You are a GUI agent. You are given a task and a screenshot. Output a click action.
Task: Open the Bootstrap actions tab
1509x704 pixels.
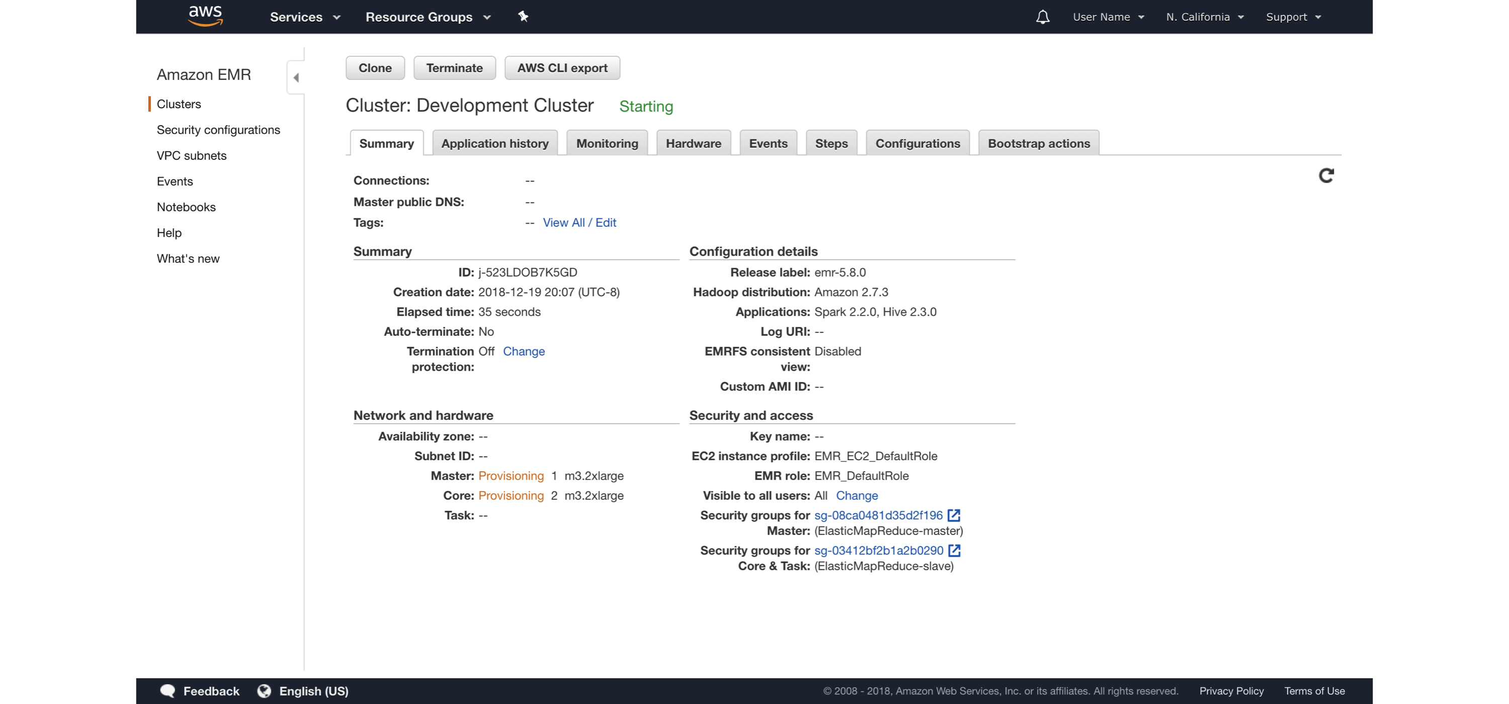pyautogui.click(x=1039, y=143)
